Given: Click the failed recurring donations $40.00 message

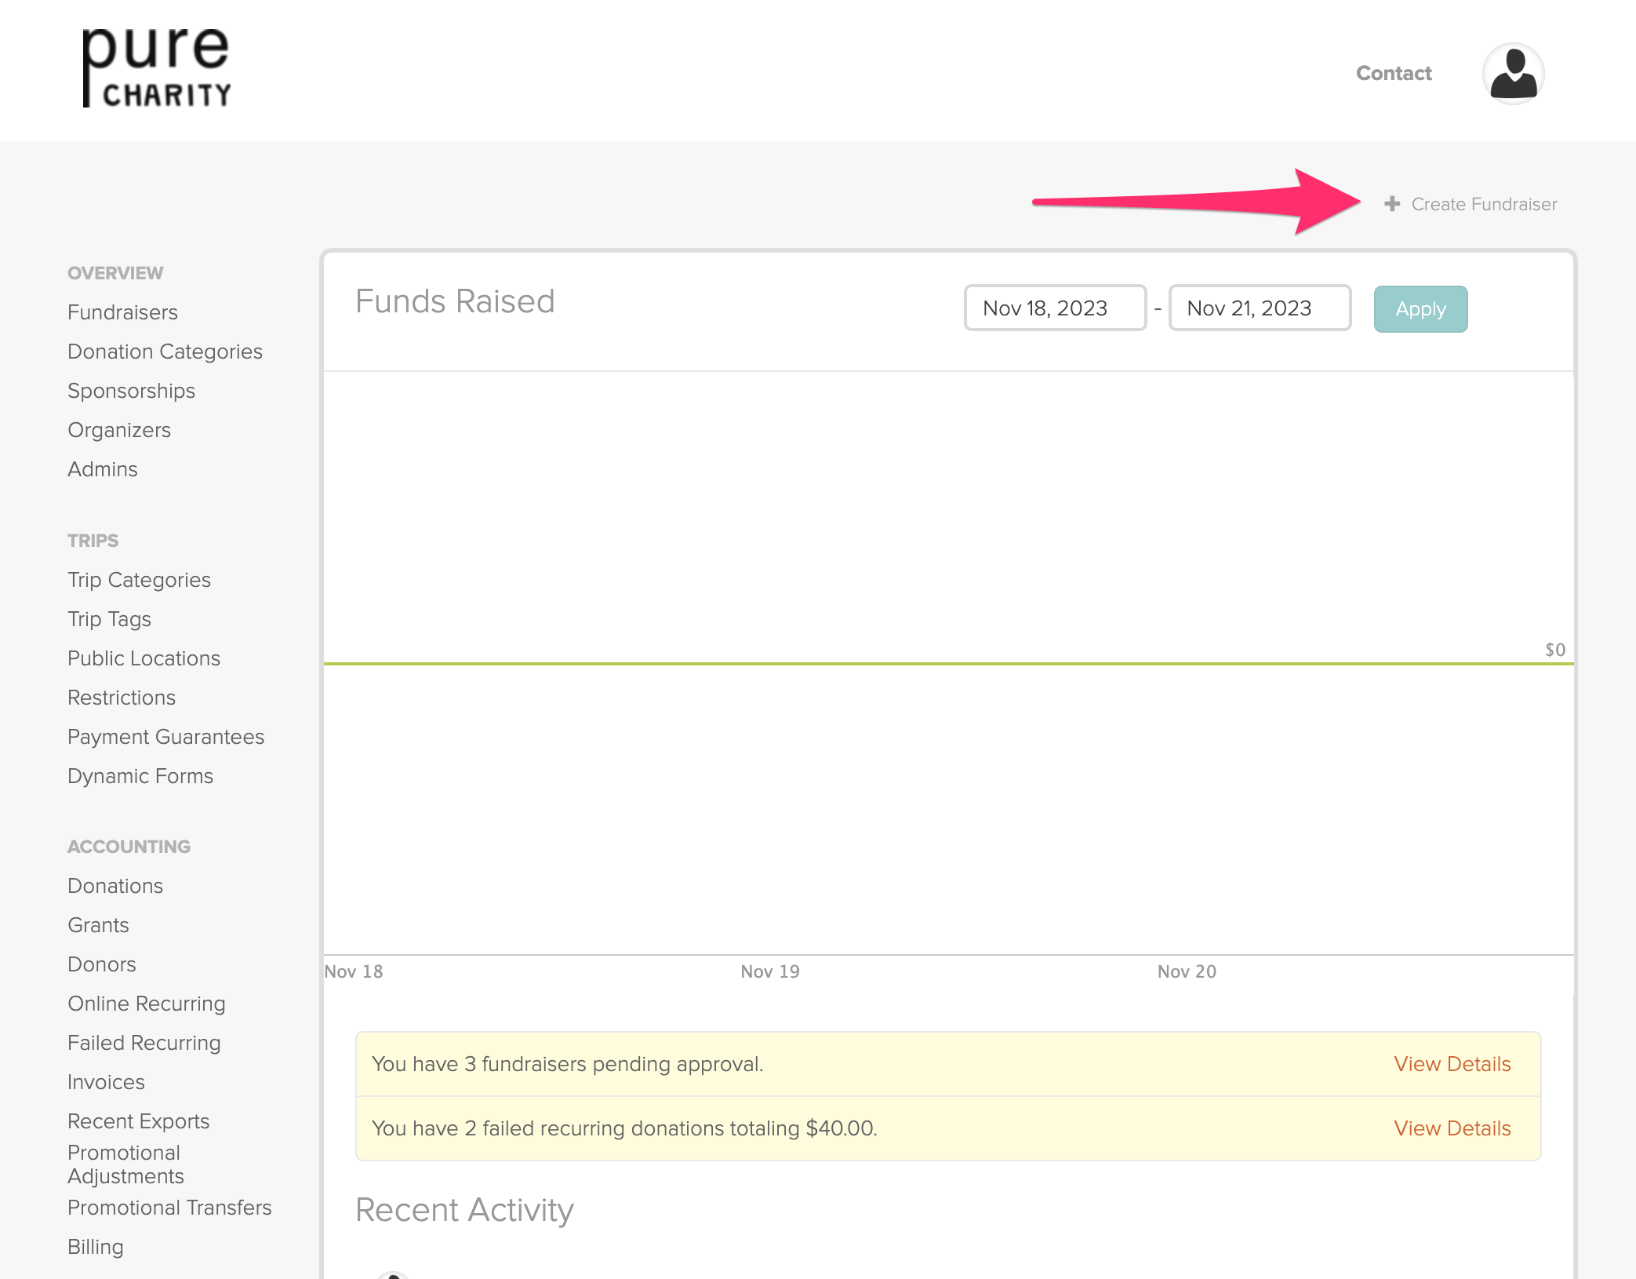Looking at the screenshot, I should pos(624,1128).
